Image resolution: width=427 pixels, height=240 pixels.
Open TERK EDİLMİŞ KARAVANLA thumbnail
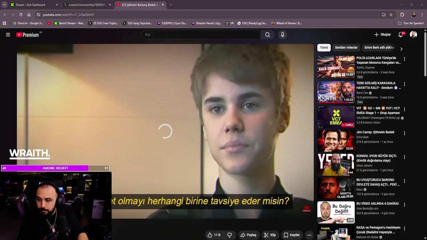click(x=336, y=92)
